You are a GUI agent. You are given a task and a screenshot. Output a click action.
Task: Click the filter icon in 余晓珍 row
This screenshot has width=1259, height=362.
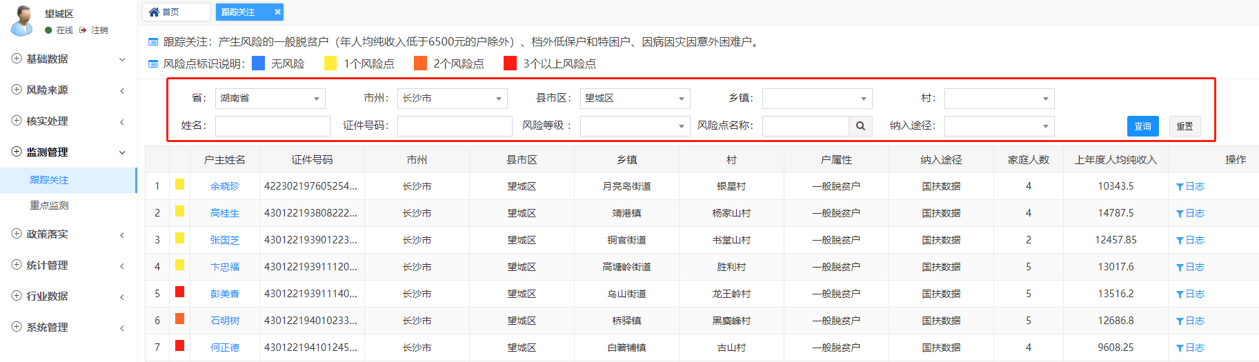[x=1180, y=187]
